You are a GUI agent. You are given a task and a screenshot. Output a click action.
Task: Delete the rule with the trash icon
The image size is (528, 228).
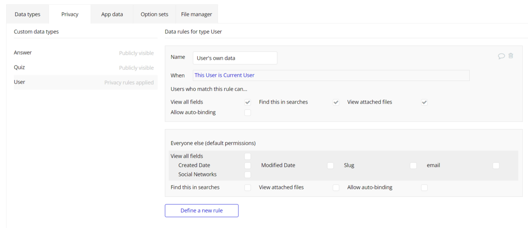point(511,56)
